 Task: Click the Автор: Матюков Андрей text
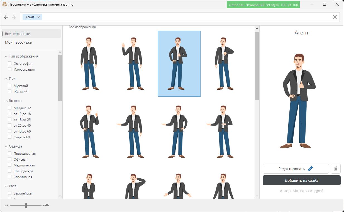302,191
